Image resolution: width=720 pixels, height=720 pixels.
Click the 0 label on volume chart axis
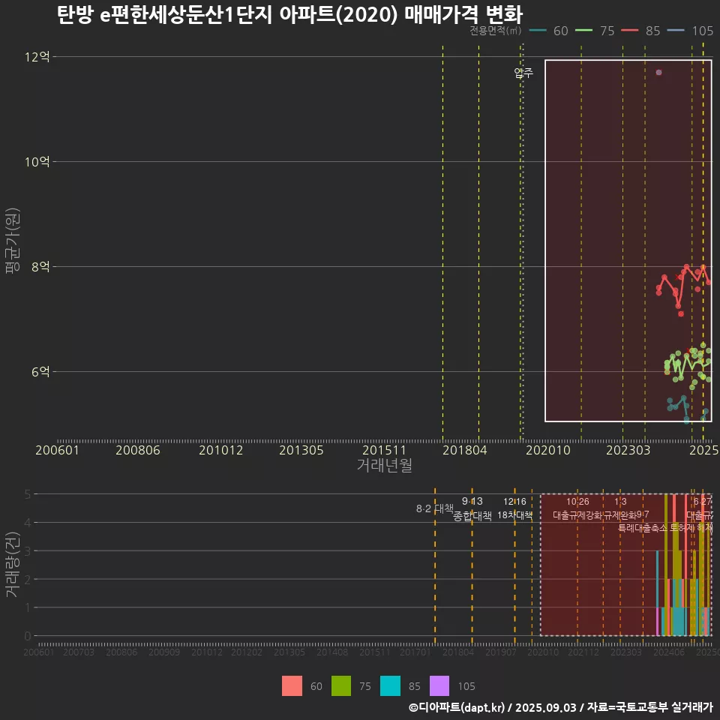coord(28,636)
